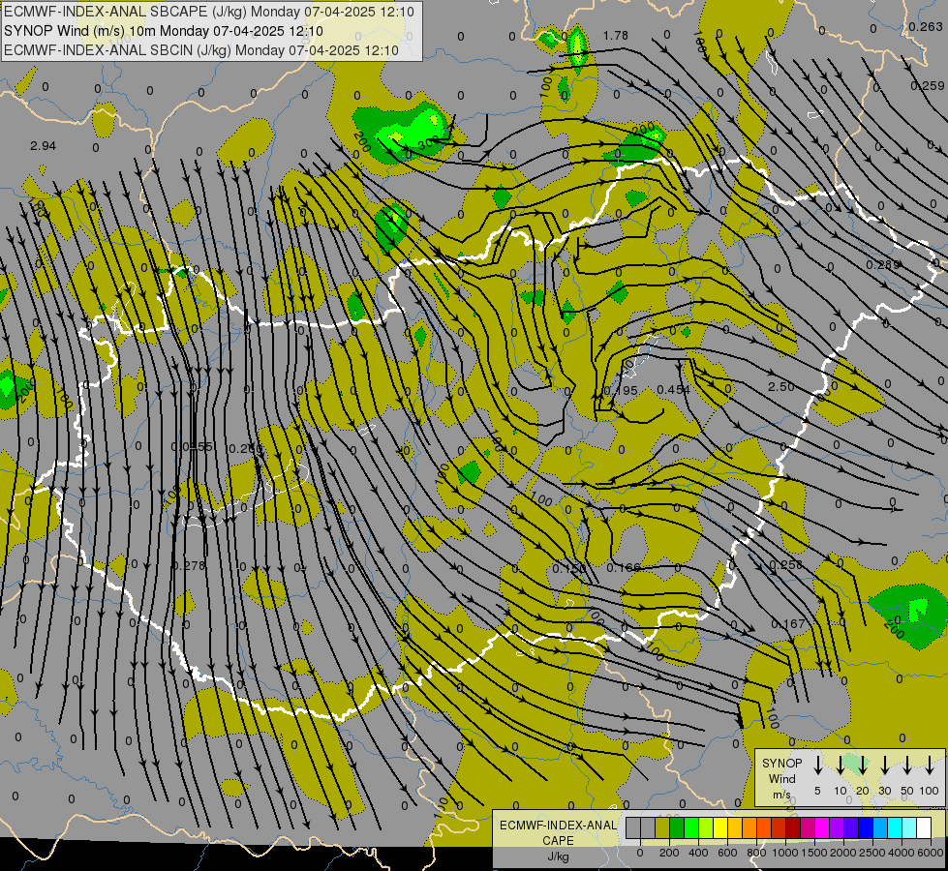Click the SYNOP Wind m/s legend label
Image resolution: width=948 pixels, height=871 pixels.
pos(781,779)
